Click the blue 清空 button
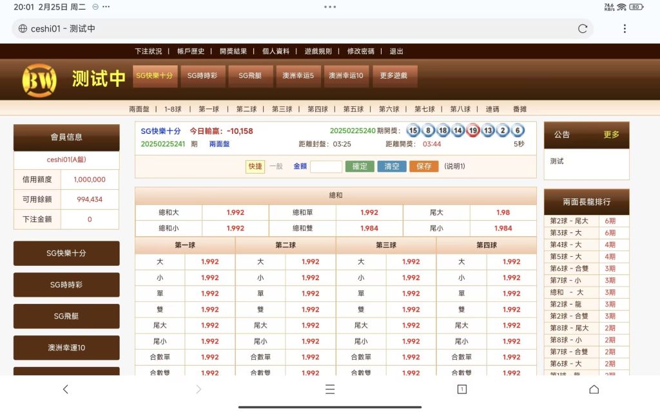Screen dimensions: 660x412 [x=392, y=167]
